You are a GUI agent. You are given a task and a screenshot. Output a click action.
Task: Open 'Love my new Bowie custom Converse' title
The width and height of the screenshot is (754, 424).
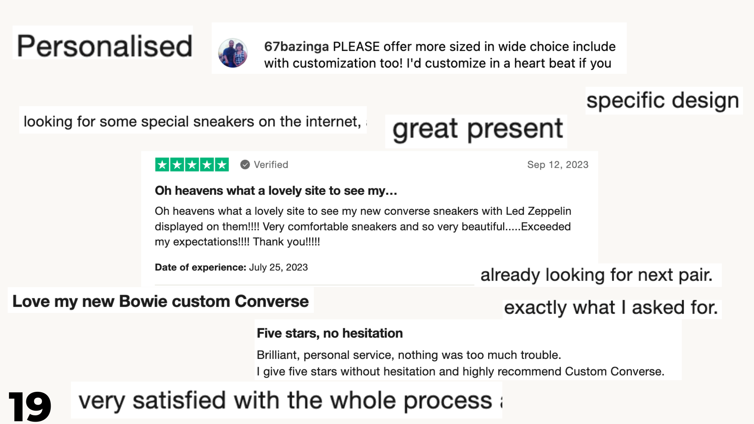pos(161,301)
